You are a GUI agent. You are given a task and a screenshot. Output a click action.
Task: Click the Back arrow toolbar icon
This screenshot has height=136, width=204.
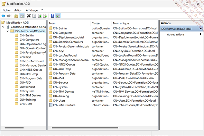point(3,16)
